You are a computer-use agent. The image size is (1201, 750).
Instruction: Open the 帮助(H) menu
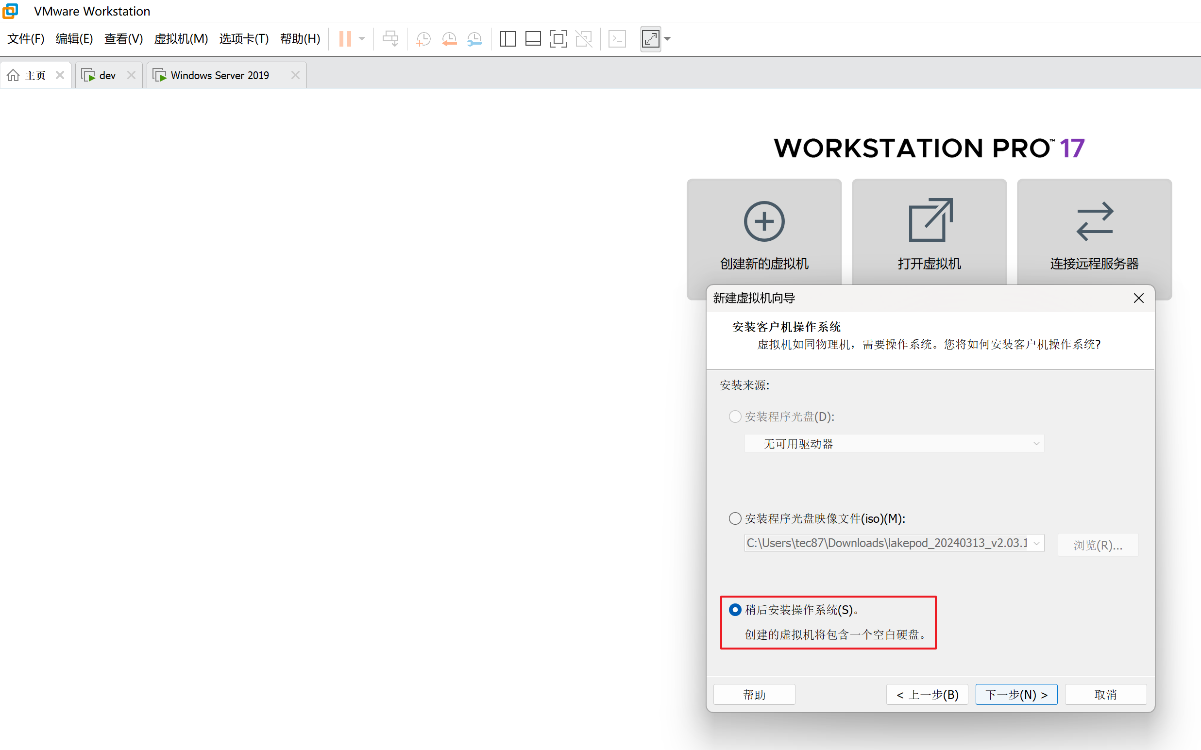point(300,39)
